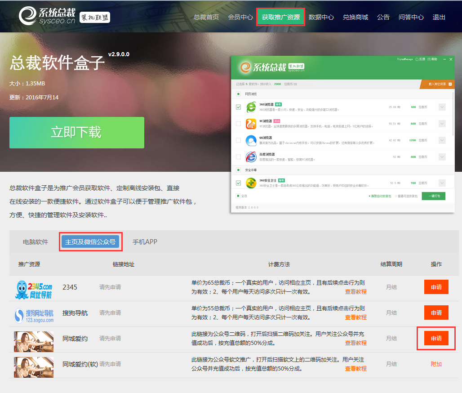Viewport: 462px width, 393px height.
Task: Click the 系统总裁 sysceo.cn site logo
Action: click(x=48, y=16)
